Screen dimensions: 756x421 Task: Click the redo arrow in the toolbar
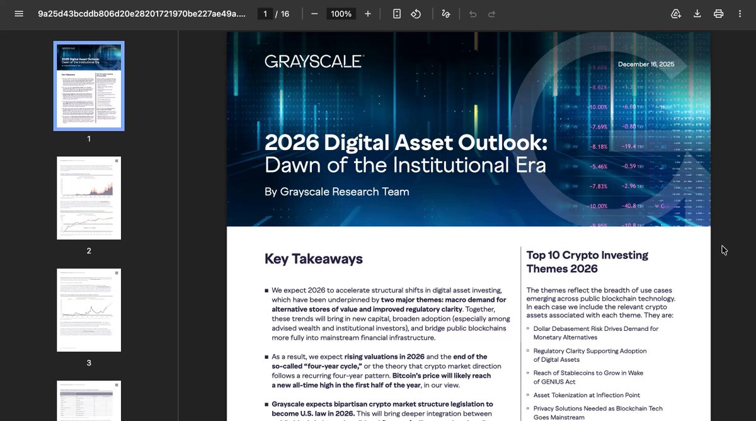(x=492, y=14)
